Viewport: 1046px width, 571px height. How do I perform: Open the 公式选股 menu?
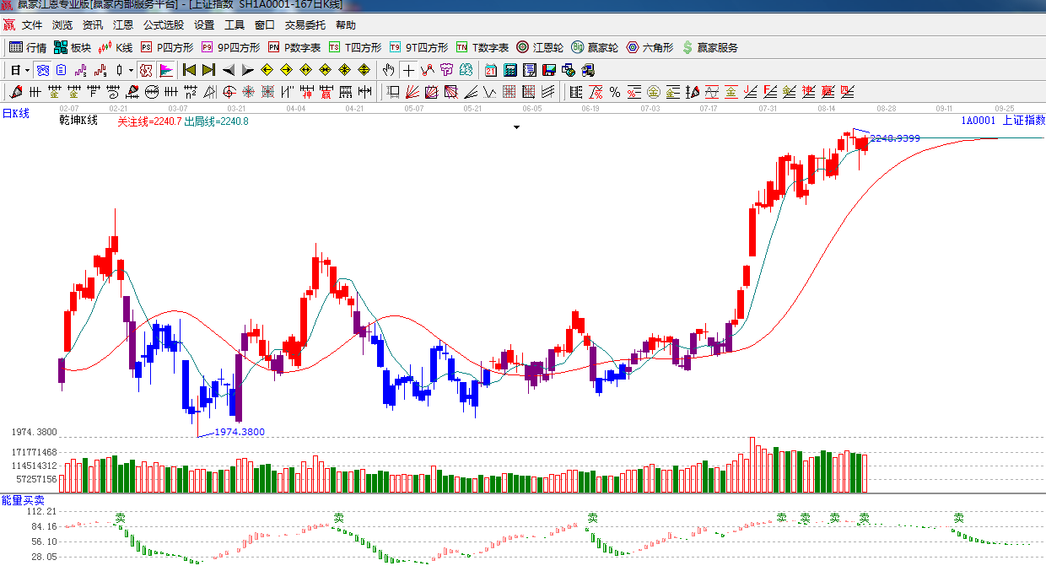(163, 25)
